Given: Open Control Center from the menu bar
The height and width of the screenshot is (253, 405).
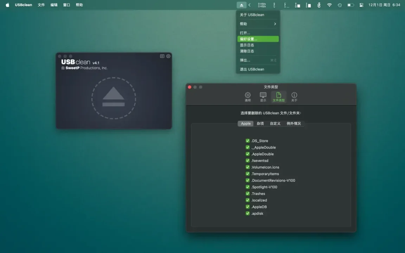Looking at the screenshot, I should click(361, 5).
